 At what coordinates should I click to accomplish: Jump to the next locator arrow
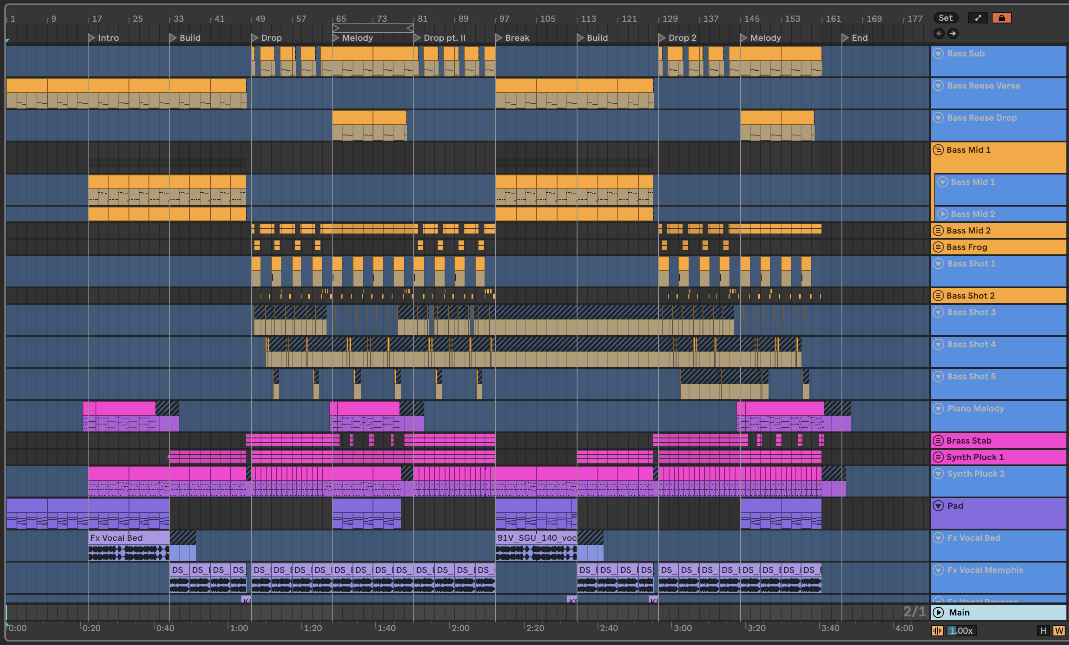(953, 33)
